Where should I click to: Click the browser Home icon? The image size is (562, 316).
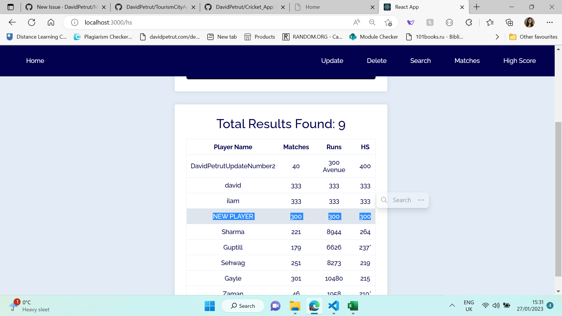pos(51,22)
